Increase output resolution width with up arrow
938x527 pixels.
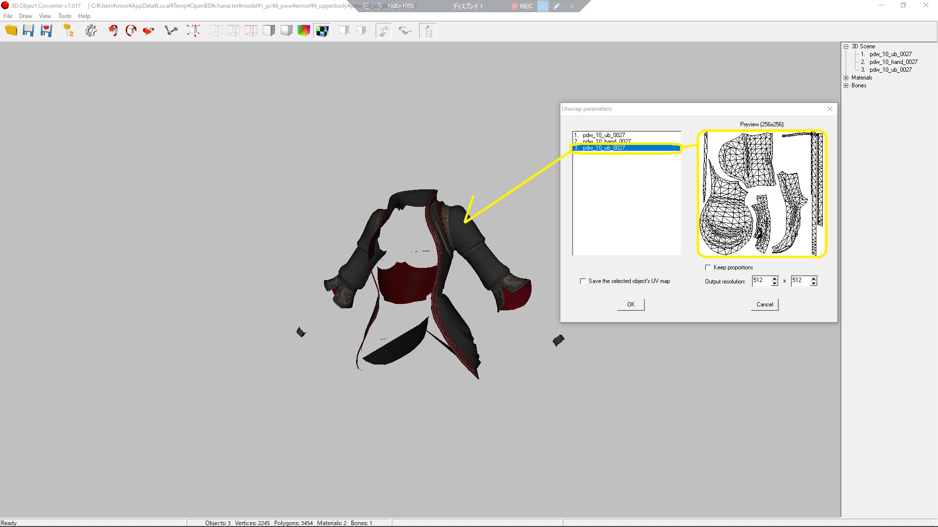[774, 279]
